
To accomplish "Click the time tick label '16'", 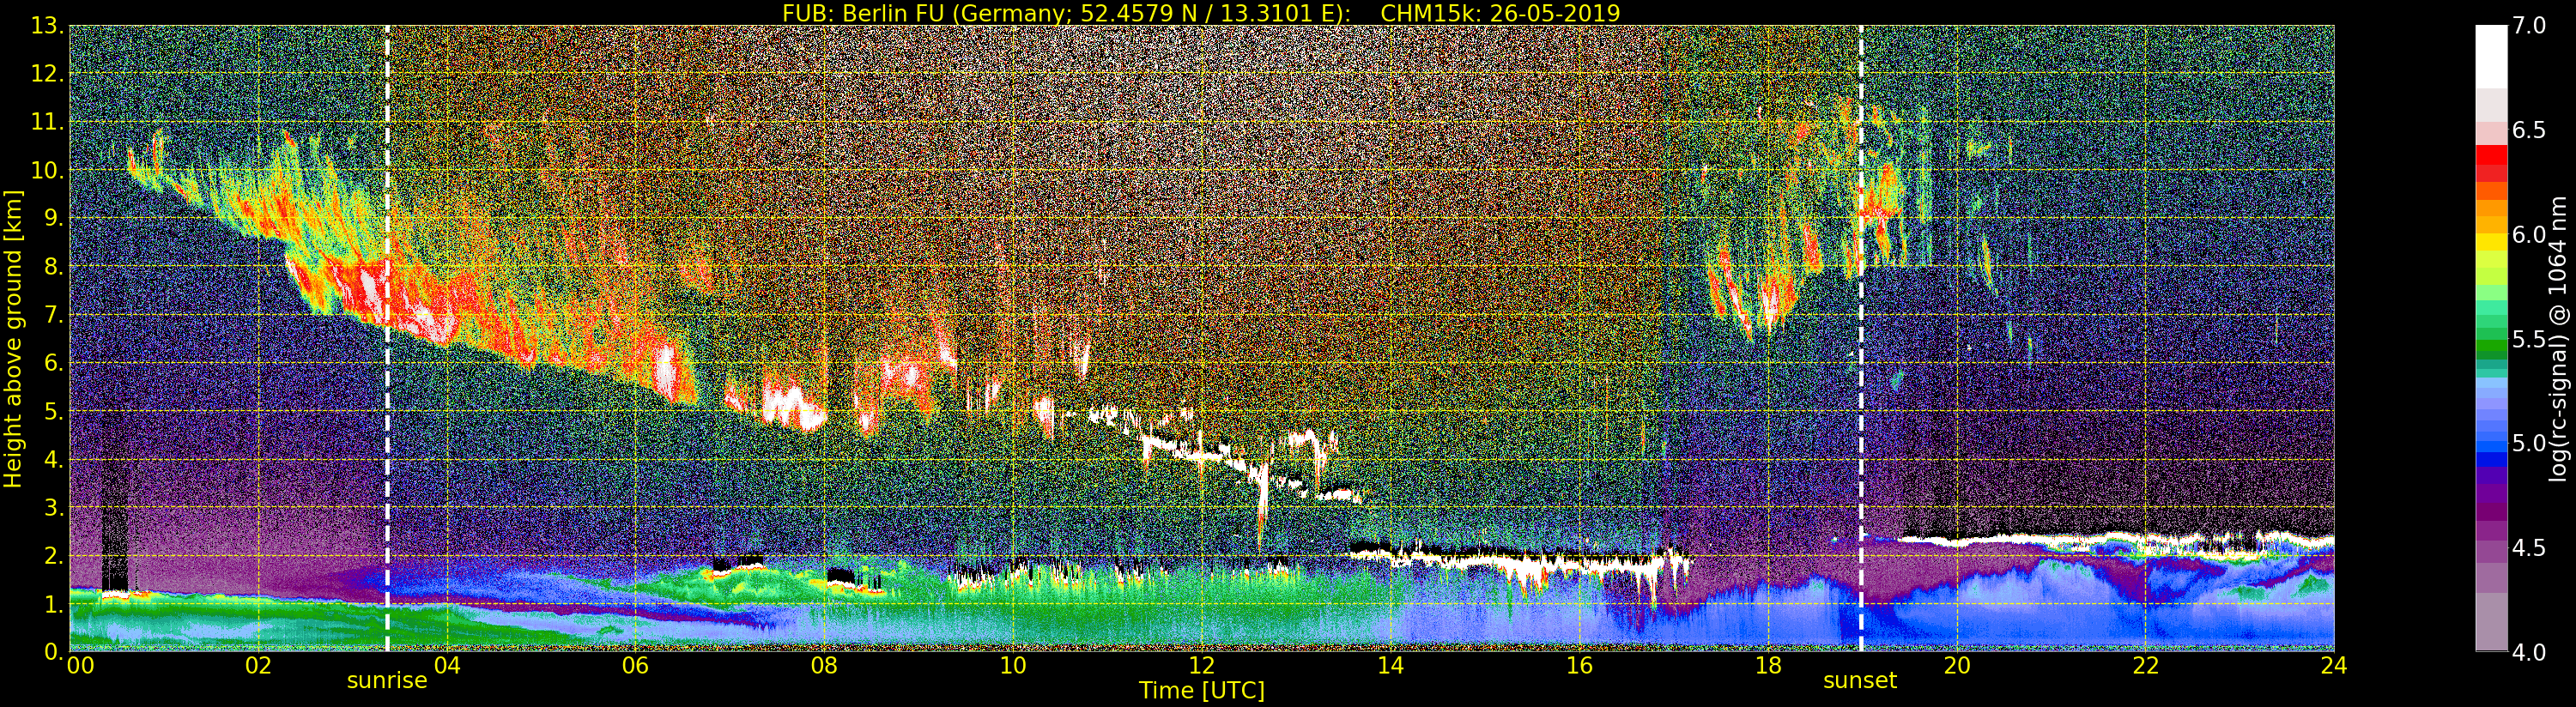I will pyautogui.click(x=1579, y=666).
